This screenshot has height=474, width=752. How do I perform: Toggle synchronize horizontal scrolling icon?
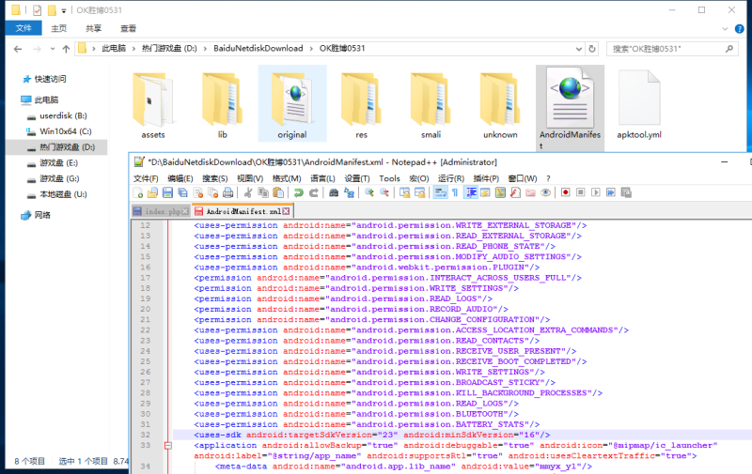(419, 192)
